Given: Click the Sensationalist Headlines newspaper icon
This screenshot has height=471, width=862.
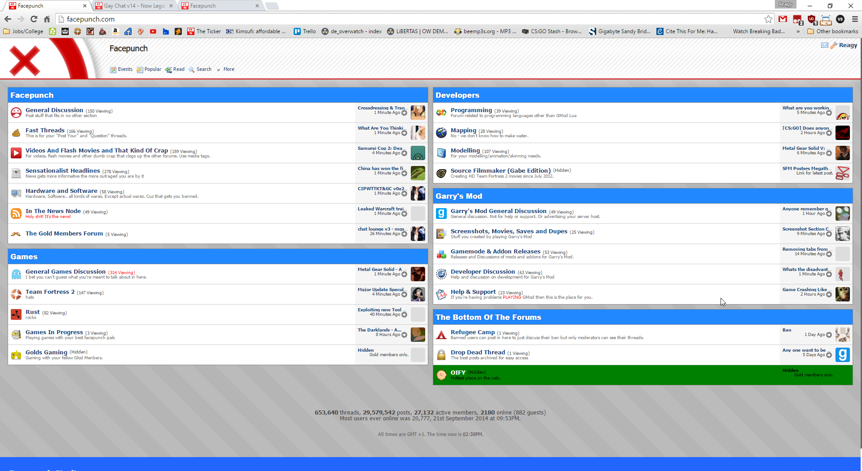Looking at the screenshot, I should (16, 173).
